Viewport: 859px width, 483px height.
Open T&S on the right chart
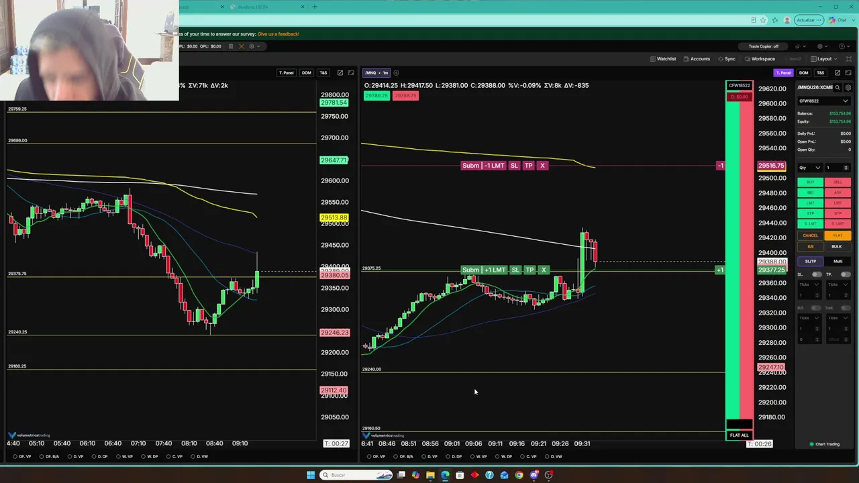click(821, 72)
